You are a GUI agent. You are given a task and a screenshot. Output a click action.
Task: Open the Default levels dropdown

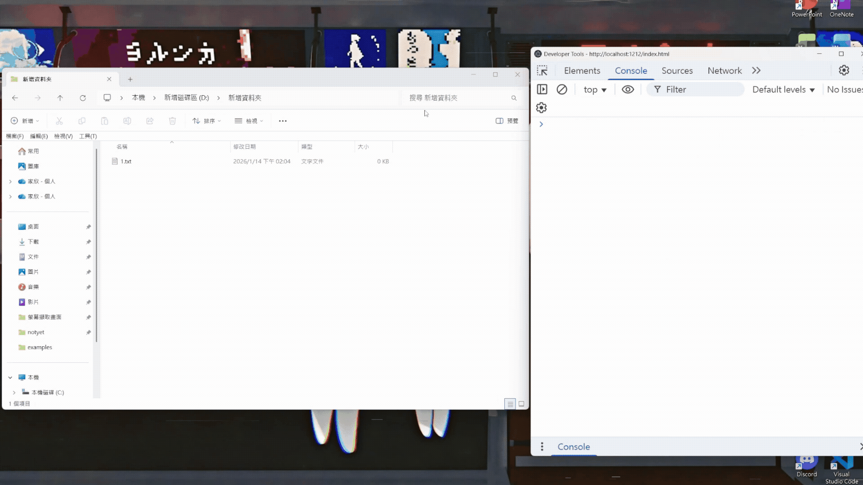(x=783, y=89)
